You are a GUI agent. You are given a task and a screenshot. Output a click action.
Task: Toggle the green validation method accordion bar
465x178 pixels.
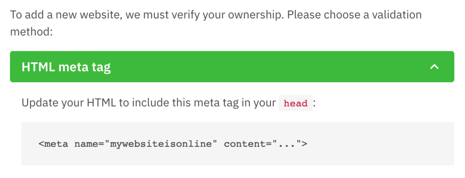pyautogui.click(x=232, y=67)
